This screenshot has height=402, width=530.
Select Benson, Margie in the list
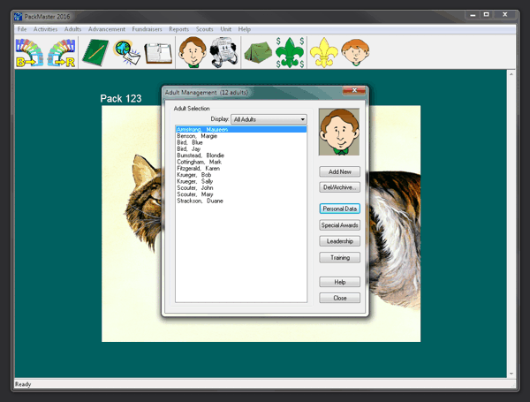241,136
